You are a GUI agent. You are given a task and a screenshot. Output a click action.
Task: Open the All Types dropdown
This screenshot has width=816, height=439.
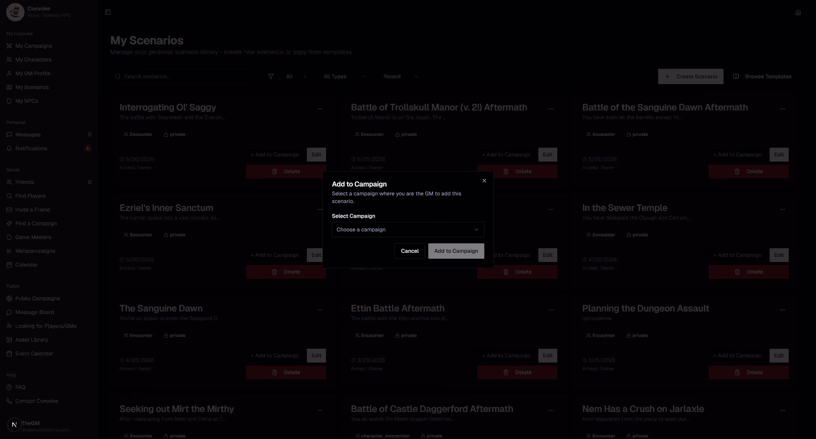coord(345,76)
